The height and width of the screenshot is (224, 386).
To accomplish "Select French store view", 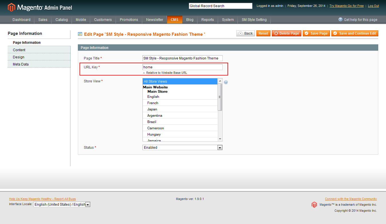I will 180,103.
